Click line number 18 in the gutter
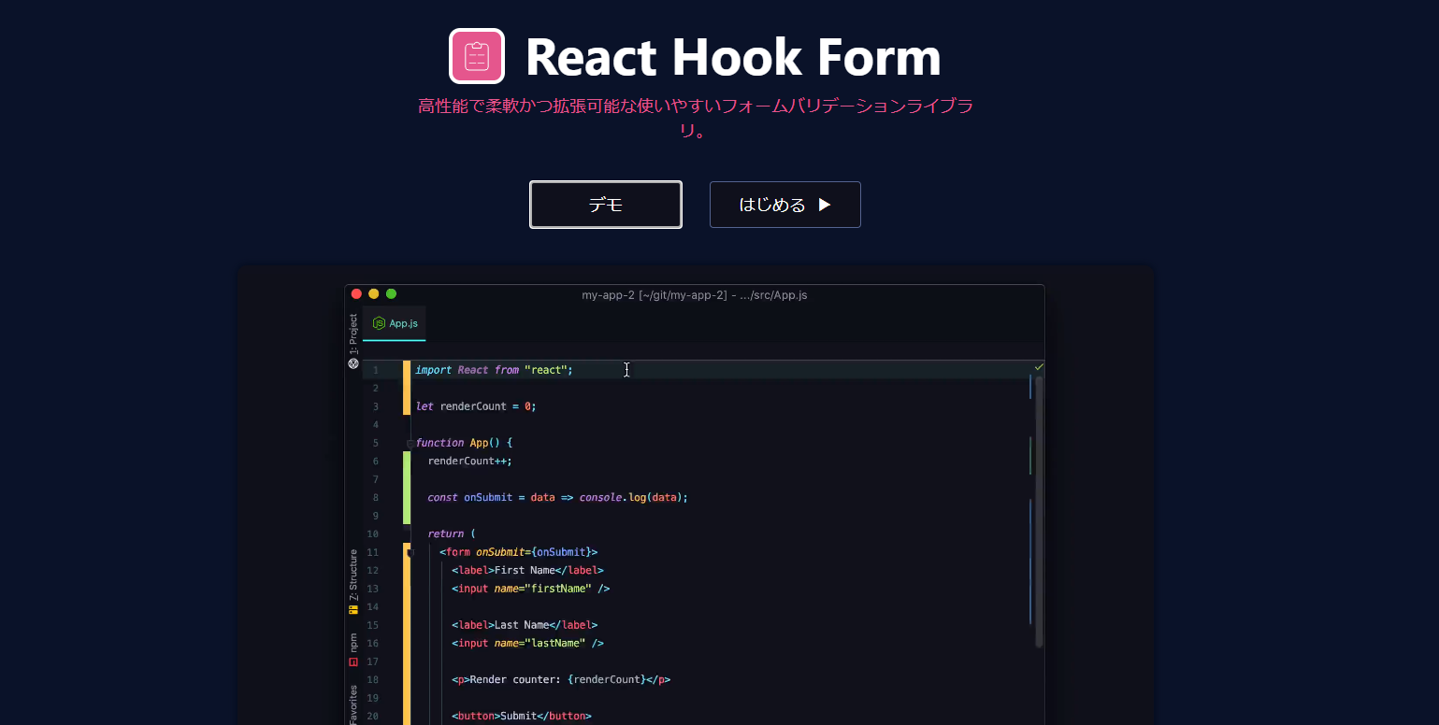 click(x=372, y=679)
